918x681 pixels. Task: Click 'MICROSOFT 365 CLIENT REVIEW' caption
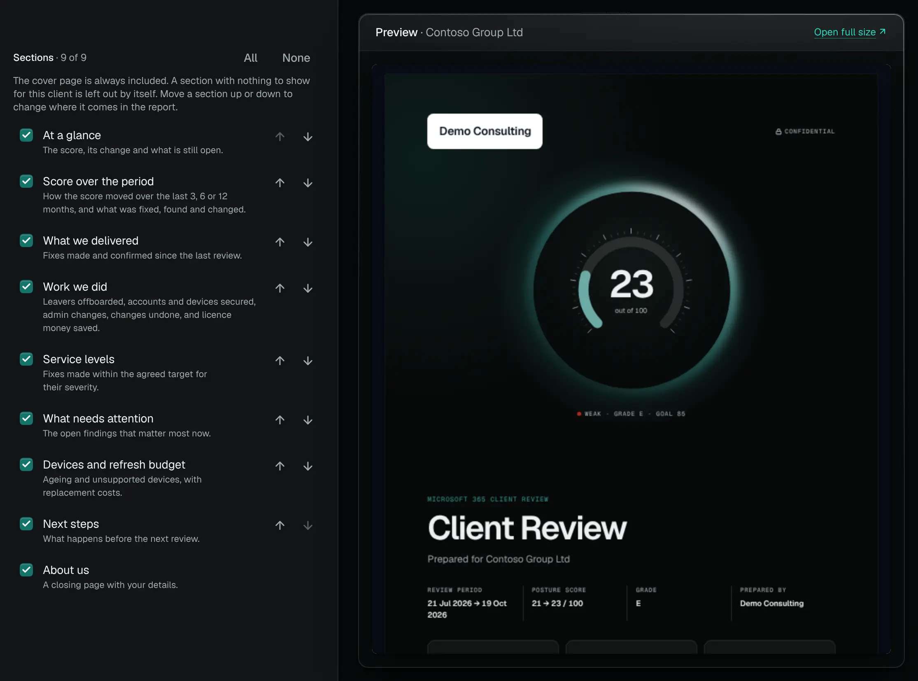(488, 499)
